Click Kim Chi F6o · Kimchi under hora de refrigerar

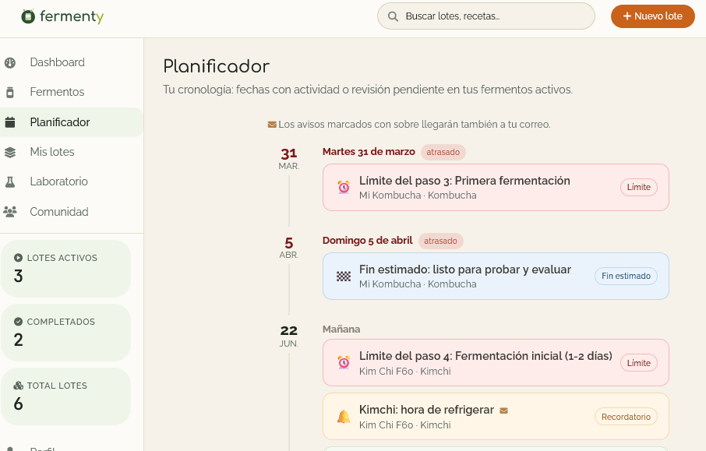[x=404, y=425]
